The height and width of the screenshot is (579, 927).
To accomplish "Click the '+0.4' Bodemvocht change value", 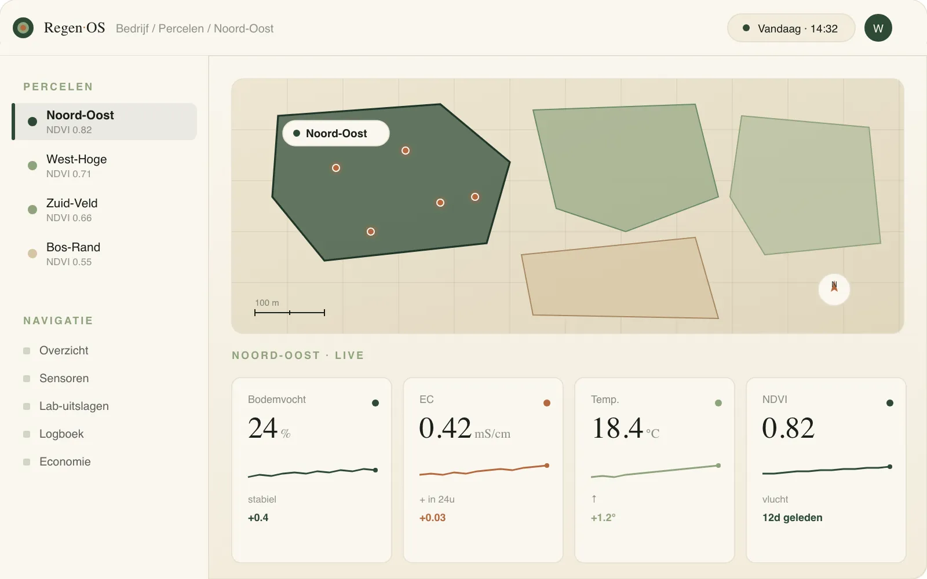I will [x=258, y=518].
